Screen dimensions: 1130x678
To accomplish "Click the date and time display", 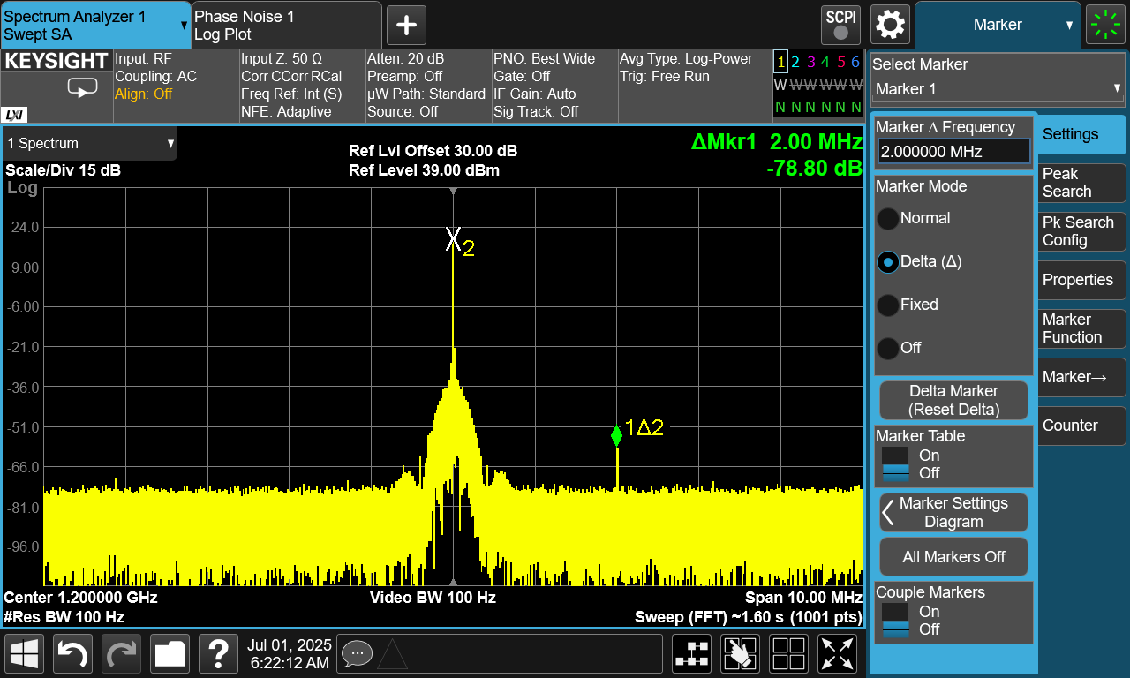I will point(288,653).
